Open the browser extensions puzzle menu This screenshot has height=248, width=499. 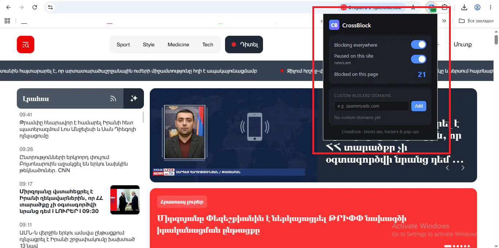point(445,7)
